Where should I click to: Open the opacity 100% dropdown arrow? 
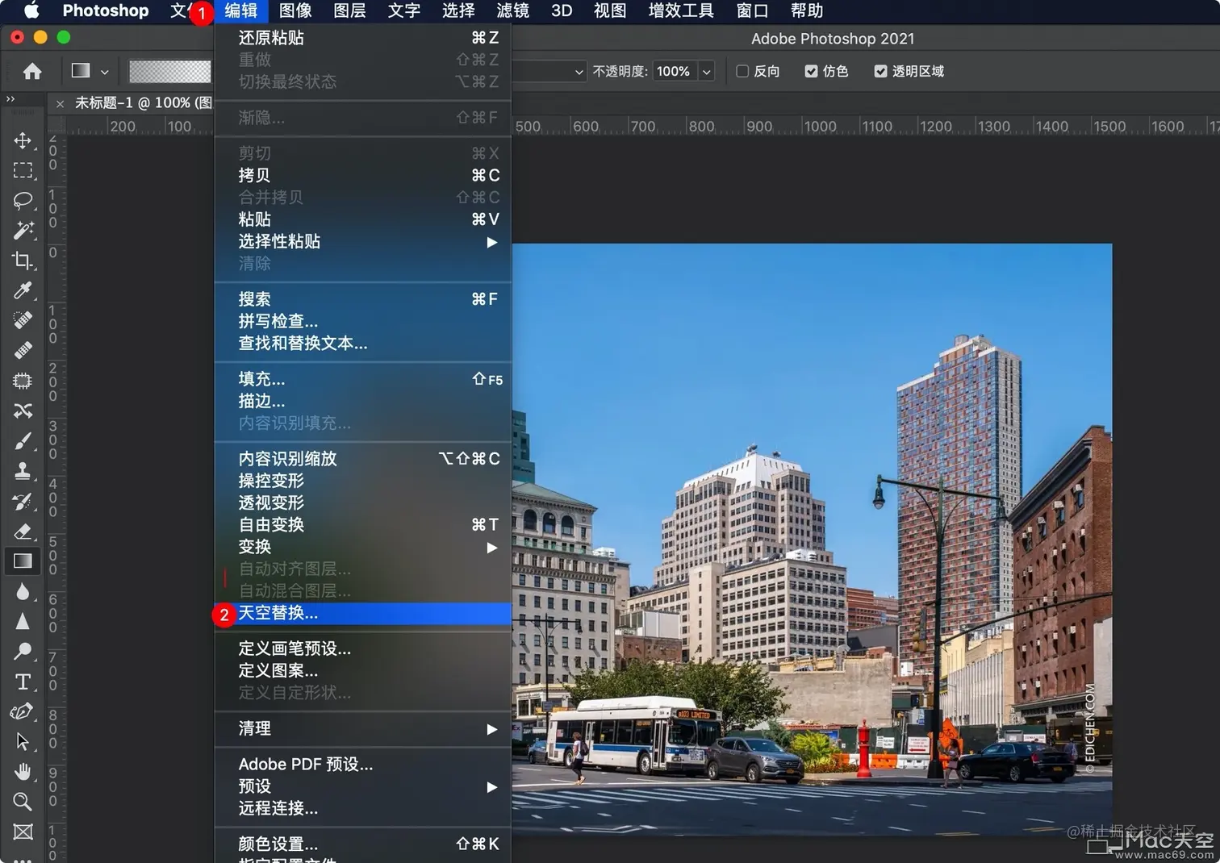[x=707, y=71]
